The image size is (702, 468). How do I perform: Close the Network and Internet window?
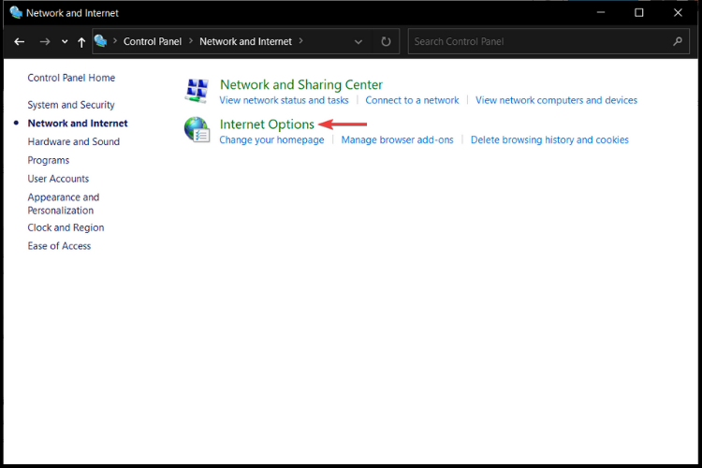pos(678,12)
